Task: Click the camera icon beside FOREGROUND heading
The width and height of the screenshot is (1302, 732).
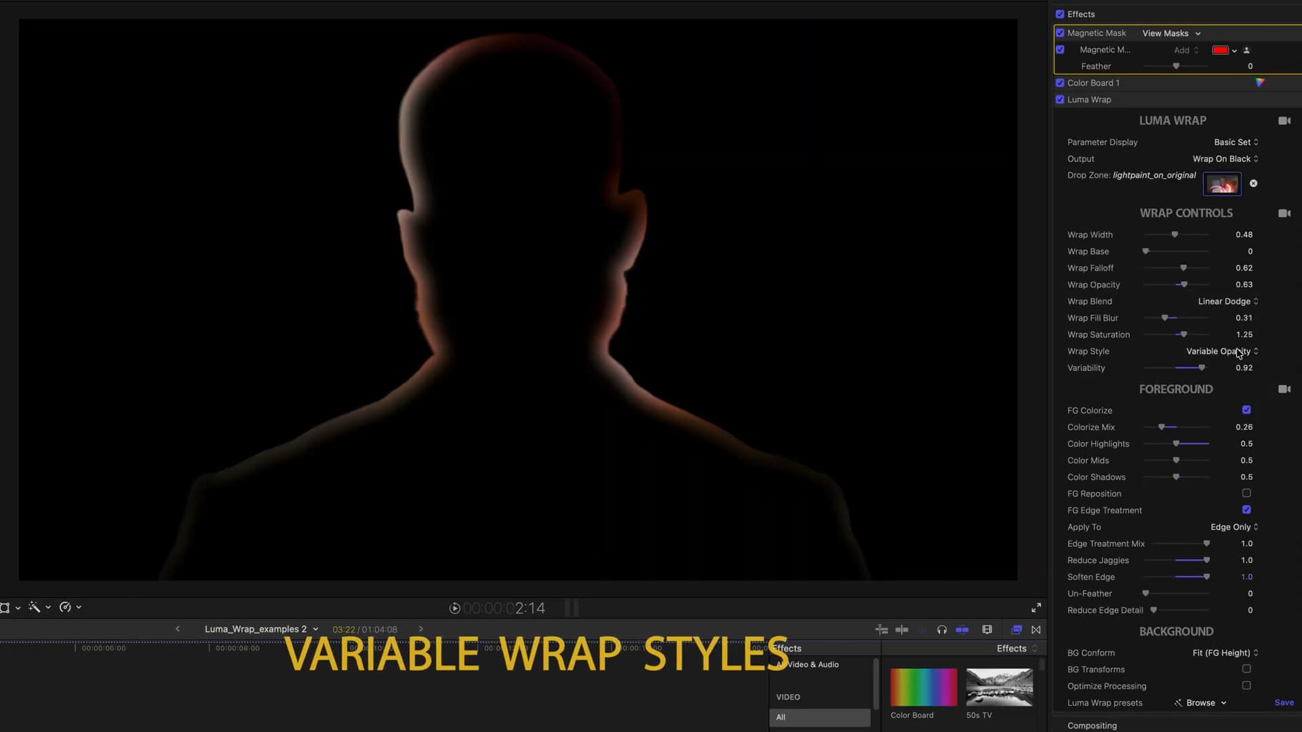Action: [1284, 389]
